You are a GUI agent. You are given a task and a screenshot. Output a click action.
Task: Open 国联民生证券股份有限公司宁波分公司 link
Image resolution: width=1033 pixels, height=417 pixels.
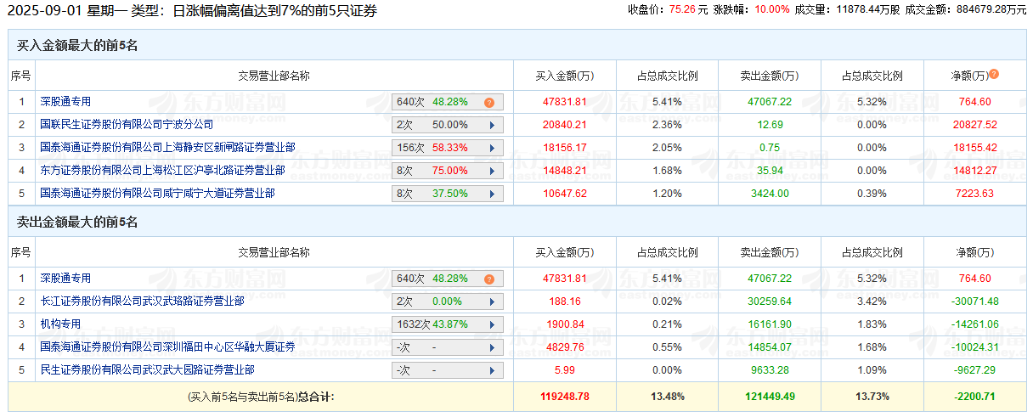pyautogui.click(x=127, y=125)
